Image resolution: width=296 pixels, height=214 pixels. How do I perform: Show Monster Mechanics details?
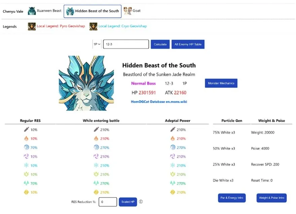coord(221,83)
